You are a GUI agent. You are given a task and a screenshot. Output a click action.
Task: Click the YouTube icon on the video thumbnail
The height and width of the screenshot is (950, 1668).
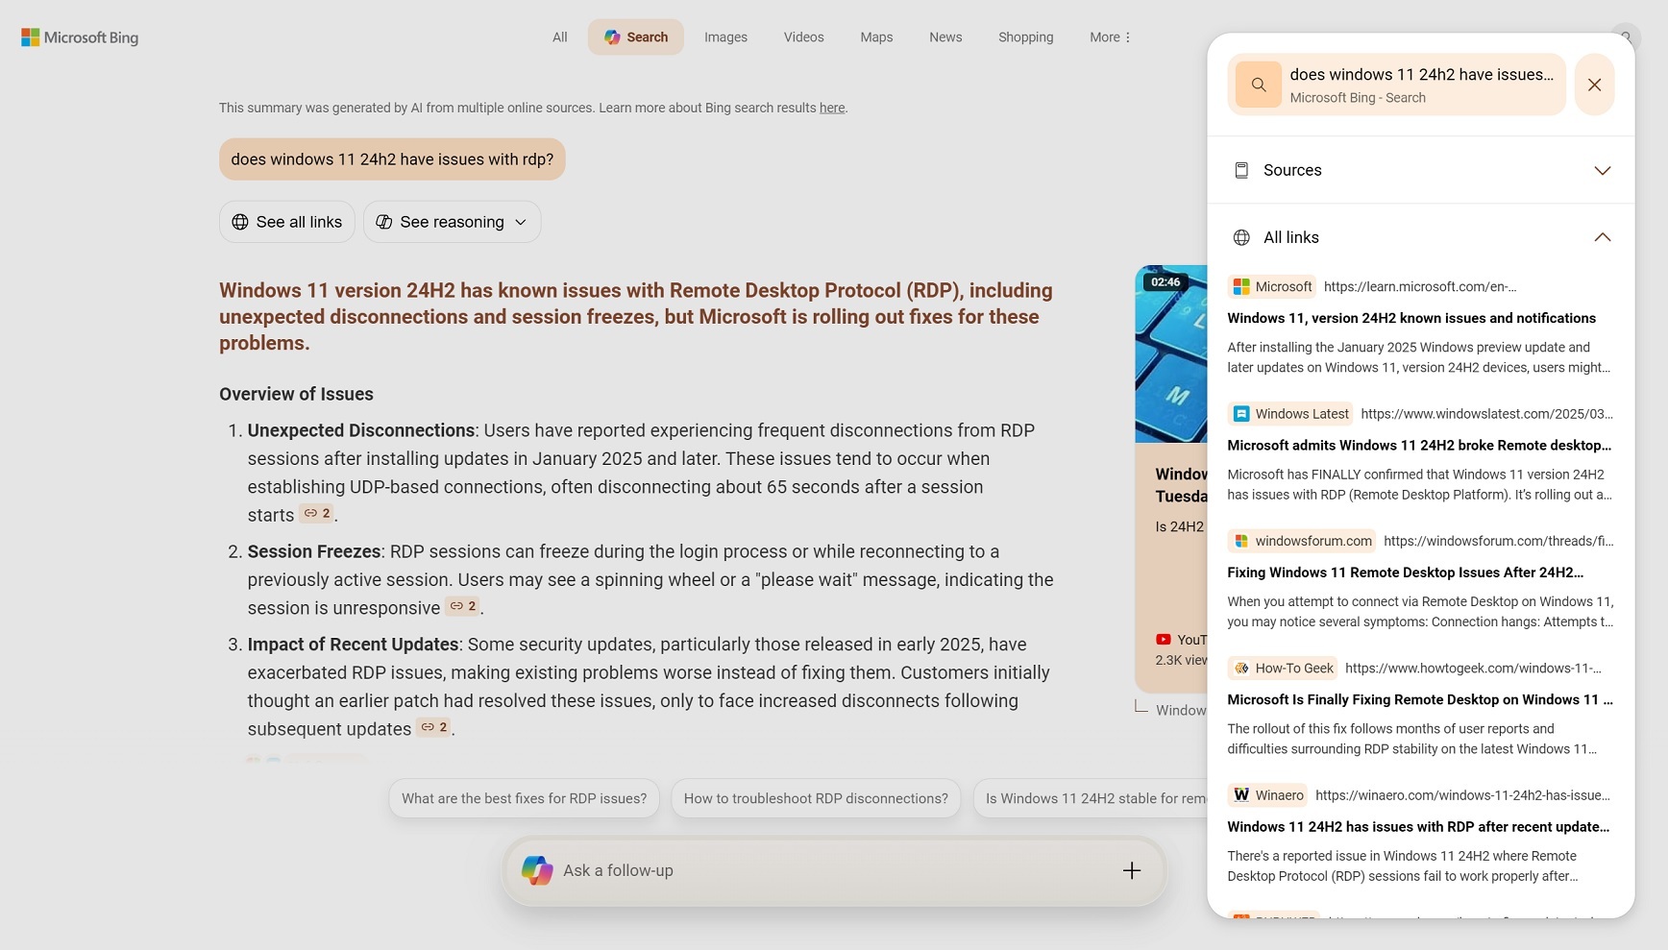click(x=1162, y=639)
